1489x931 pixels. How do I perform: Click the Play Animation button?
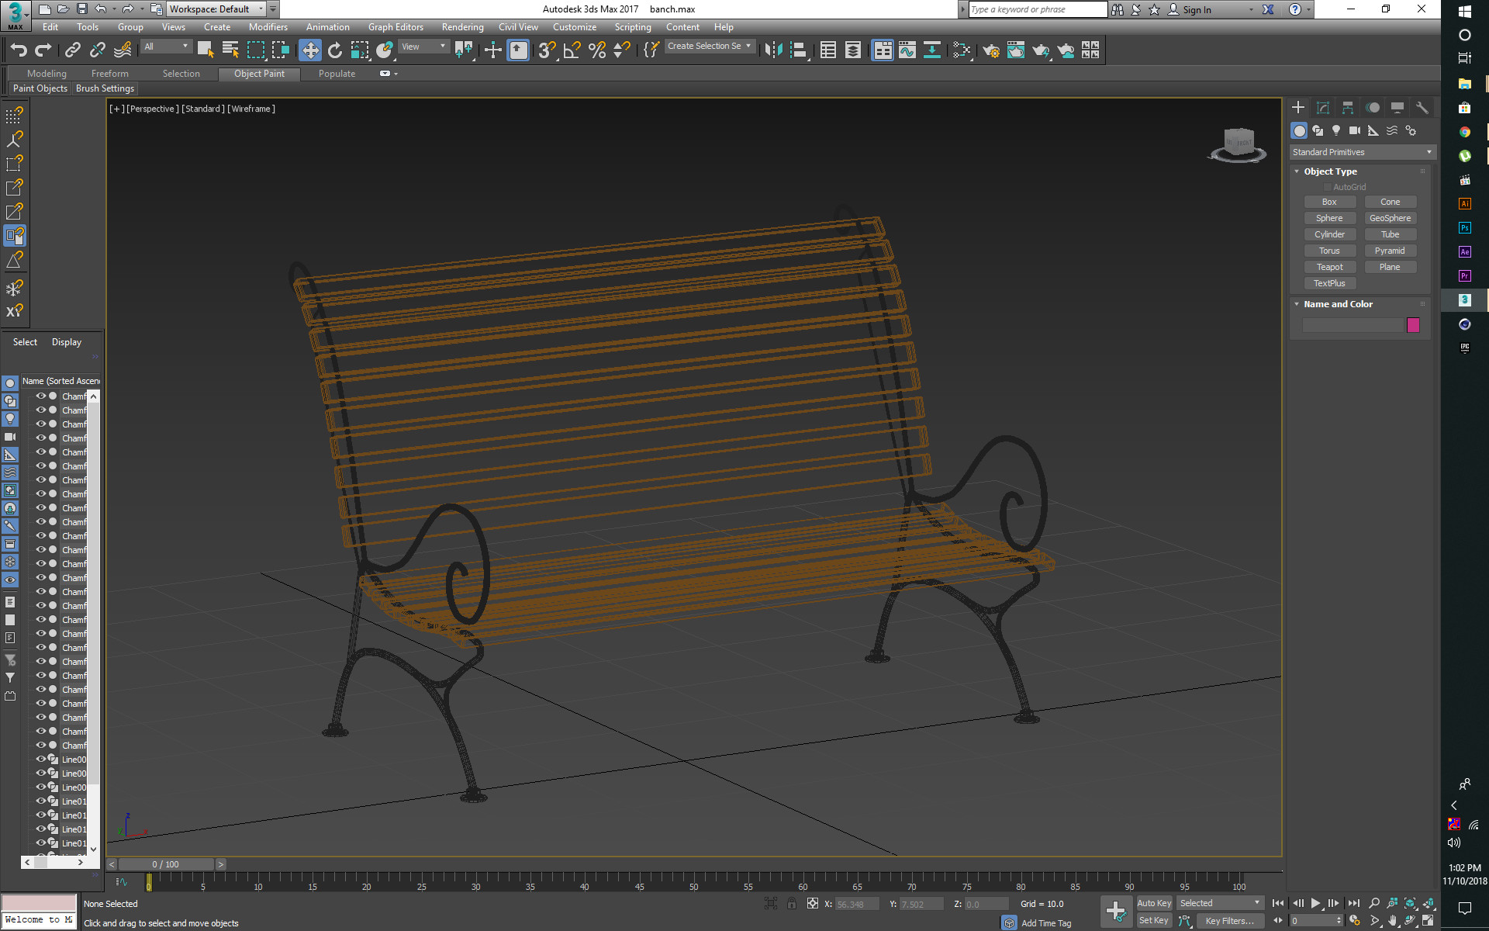pyautogui.click(x=1315, y=903)
